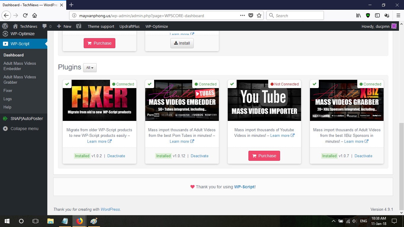Open Learn more link in Fixer card
Viewport: 404px width, 227px height.
point(99,141)
